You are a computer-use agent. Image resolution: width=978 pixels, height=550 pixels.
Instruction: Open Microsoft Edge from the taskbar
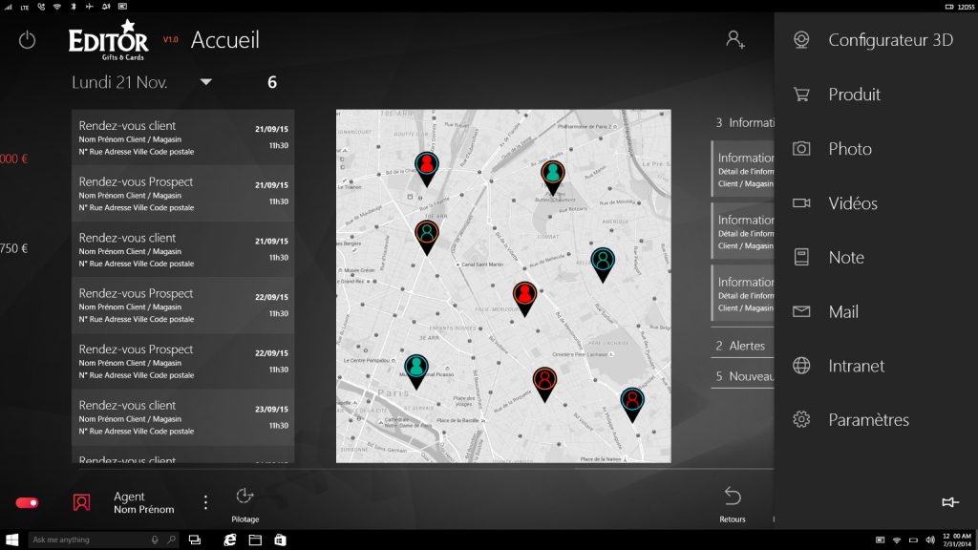tap(230, 539)
